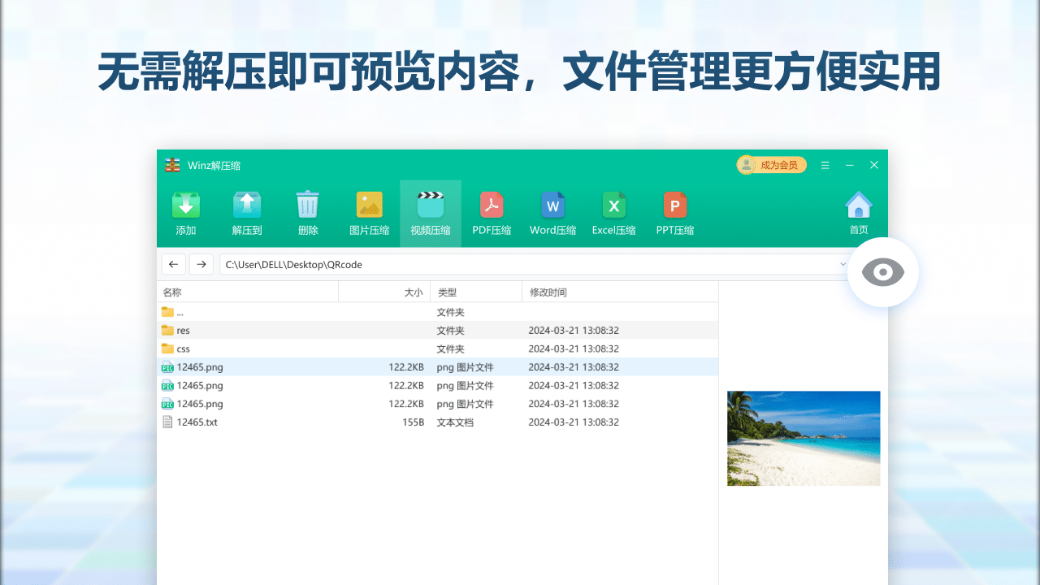This screenshot has width=1040, height=585.
Task: Click the PPT压缩 toolbar icon
Action: point(674,211)
